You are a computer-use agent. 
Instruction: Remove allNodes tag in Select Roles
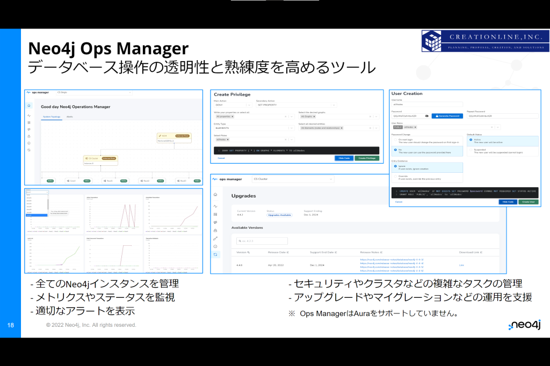point(228,140)
